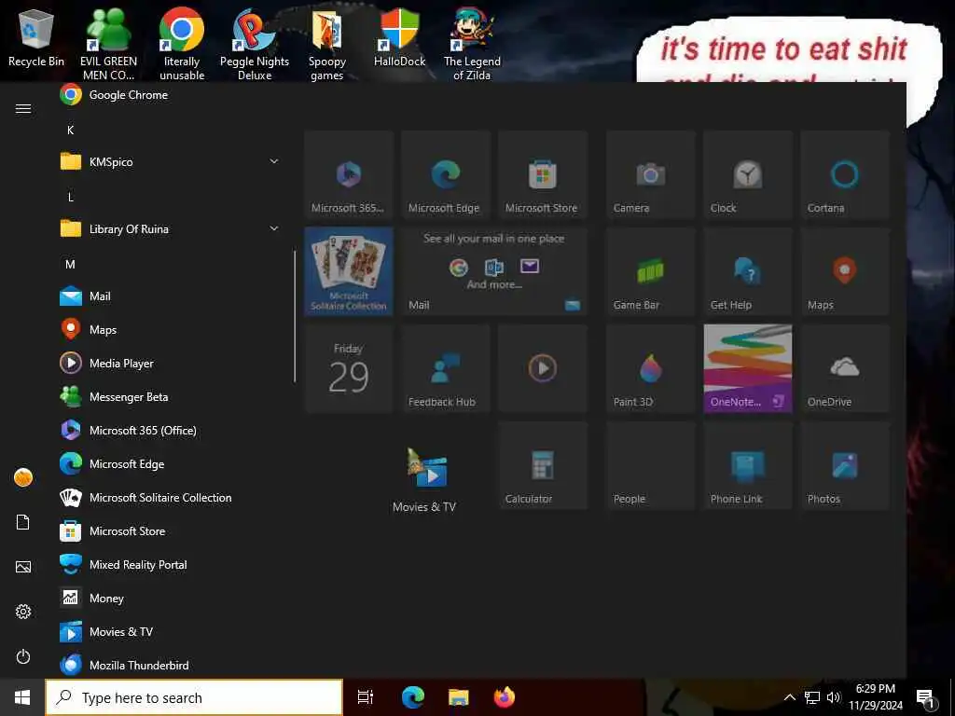Open the Maps tile
The height and width of the screenshot is (716, 955).
[x=845, y=271]
